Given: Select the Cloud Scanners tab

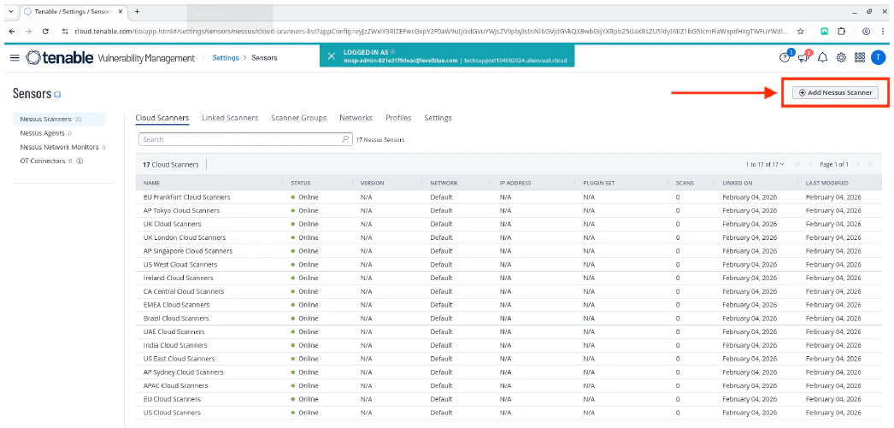Looking at the screenshot, I should coord(162,117).
